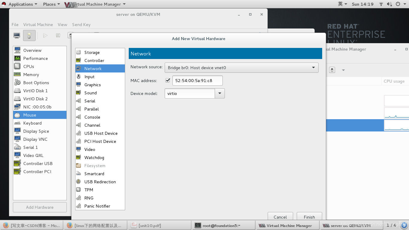Open the View menu
Viewport: 409px width, 230px height.
coord(62,25)
